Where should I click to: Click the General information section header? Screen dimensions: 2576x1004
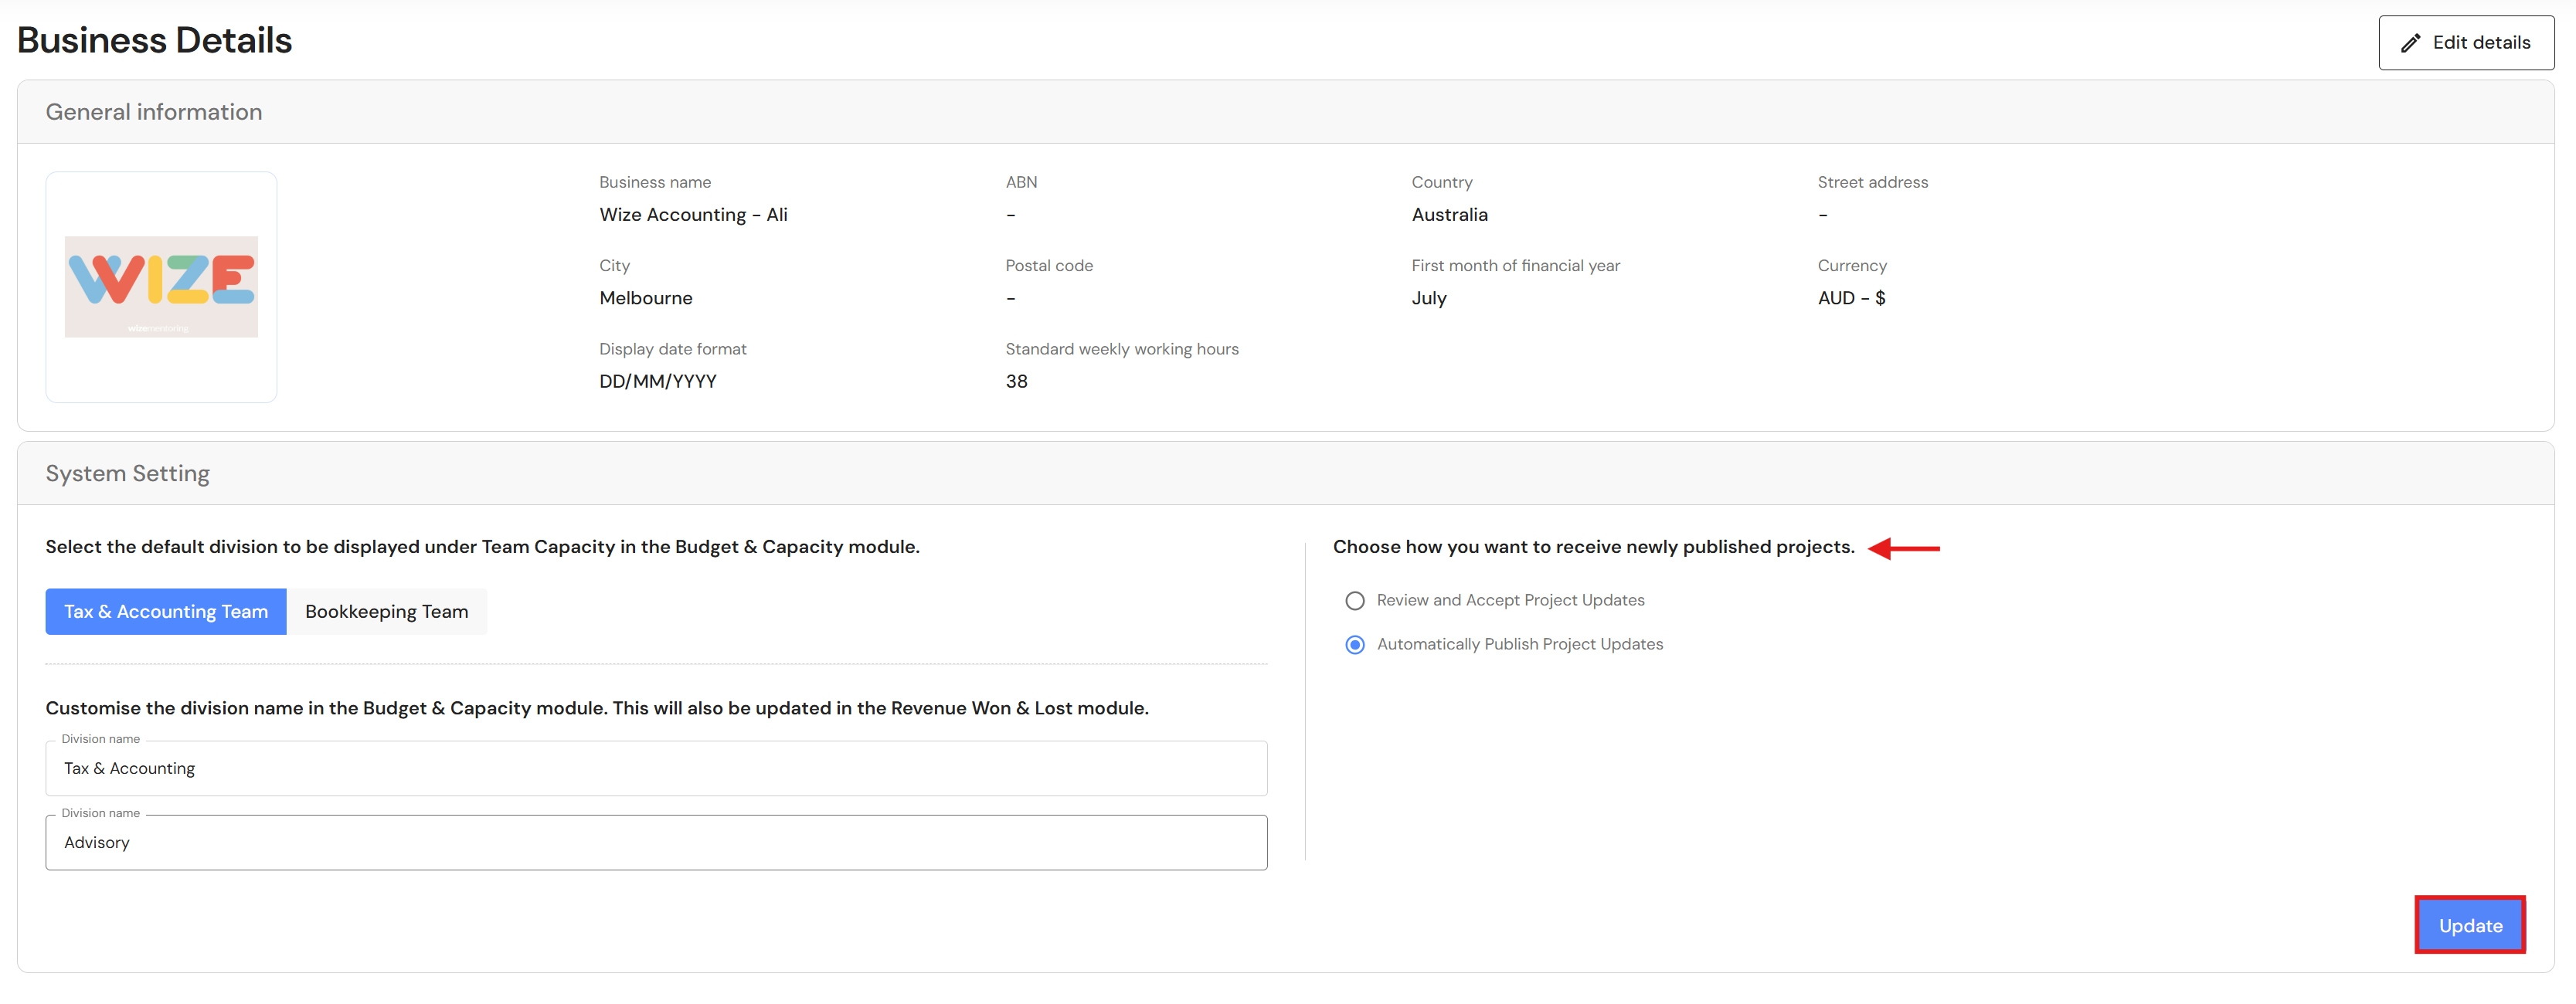point(154,112)
